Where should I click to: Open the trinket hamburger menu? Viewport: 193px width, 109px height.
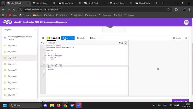click(43, 38)
